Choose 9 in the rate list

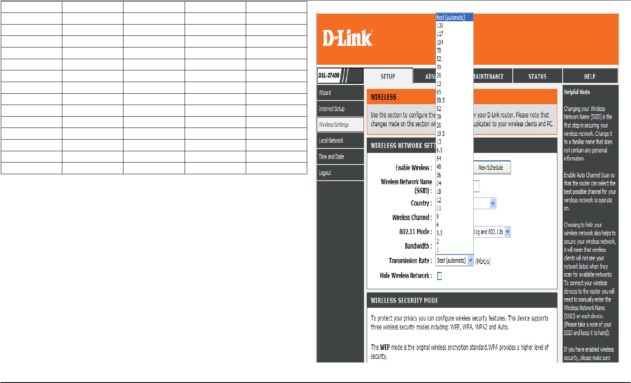point(454,216)
